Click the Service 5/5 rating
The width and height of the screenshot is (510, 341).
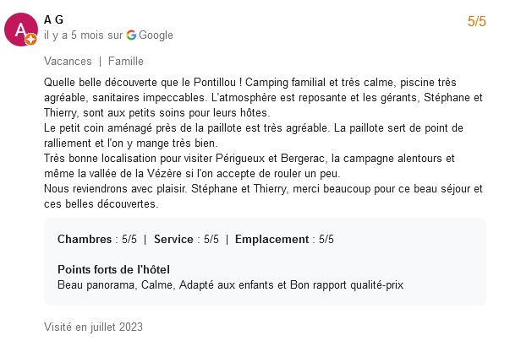(186, 239)
